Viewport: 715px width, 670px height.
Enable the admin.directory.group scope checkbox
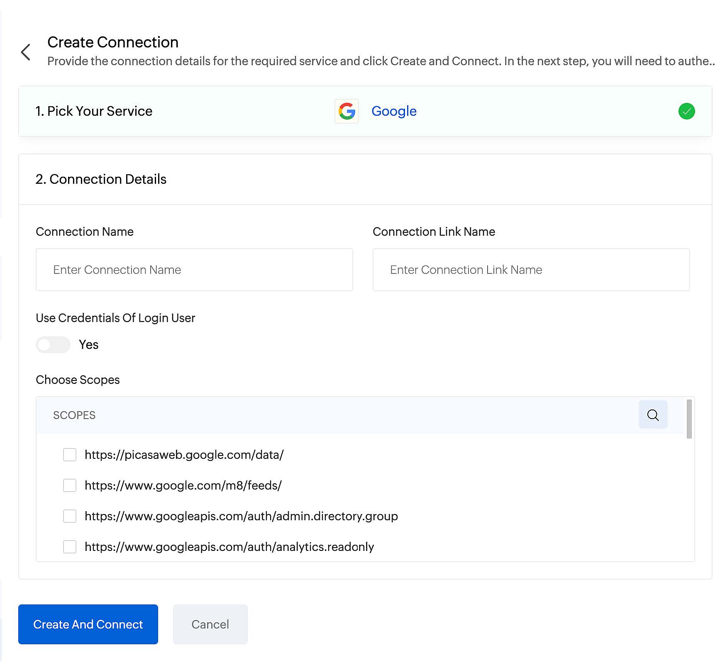[x=70, y=516]
